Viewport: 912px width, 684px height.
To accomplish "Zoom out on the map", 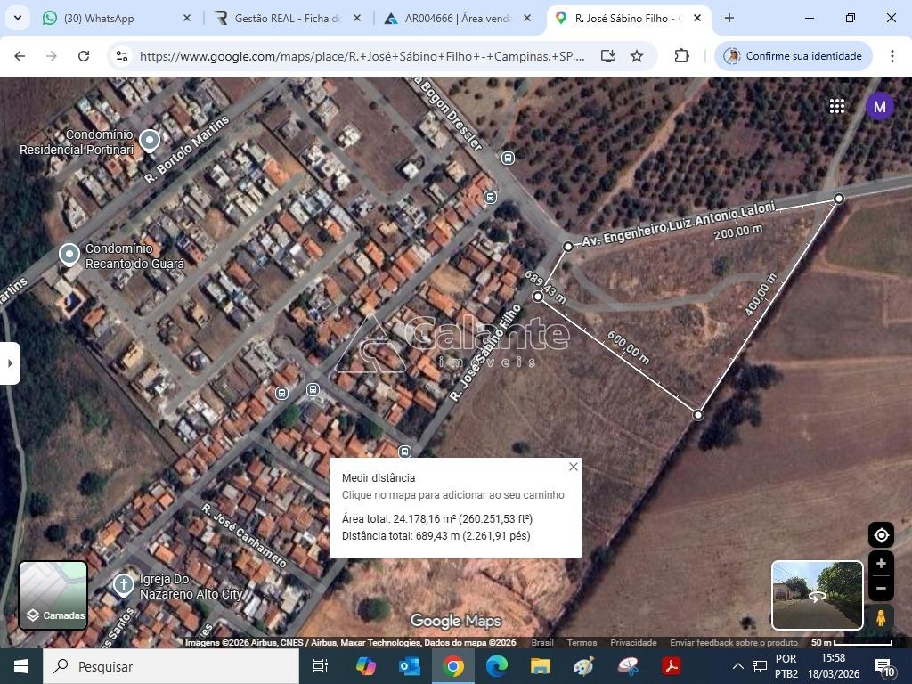I will pyautogui.click(x=881, y=588).
